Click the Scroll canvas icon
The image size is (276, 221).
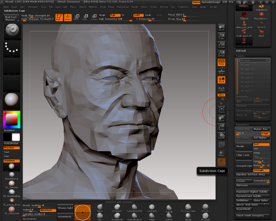[x=221, y=28]
